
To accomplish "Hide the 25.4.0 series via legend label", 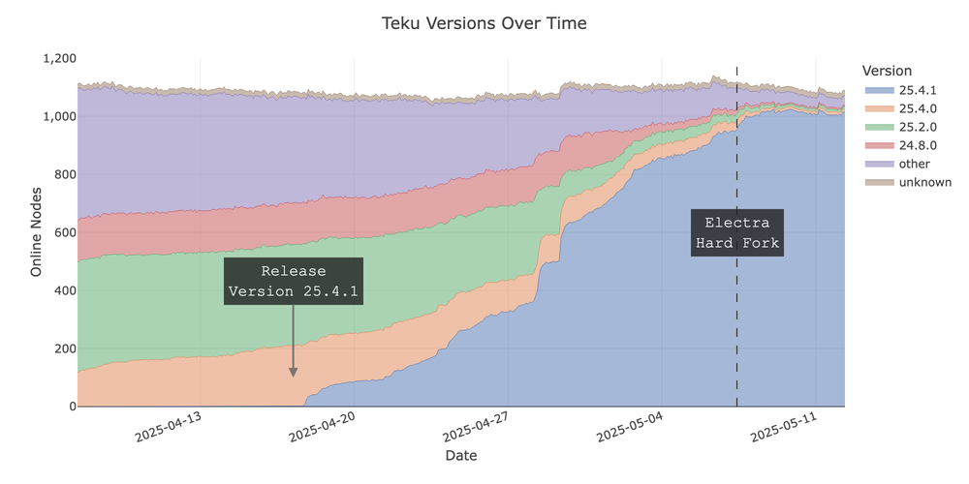I will tap(916, 108).
